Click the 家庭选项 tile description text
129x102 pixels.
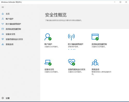(x=101, y=73)
